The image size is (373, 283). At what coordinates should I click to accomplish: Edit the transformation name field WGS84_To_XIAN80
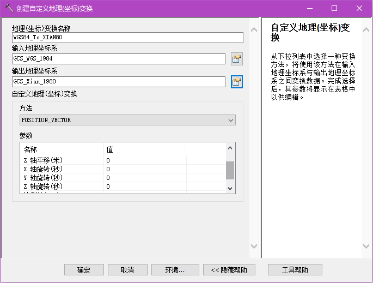tap(127, 38)
